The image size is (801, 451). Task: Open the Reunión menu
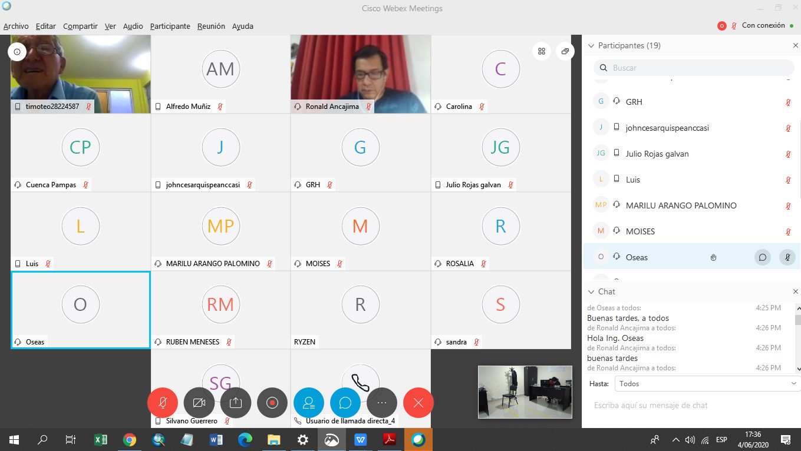(x=211, y=26)
